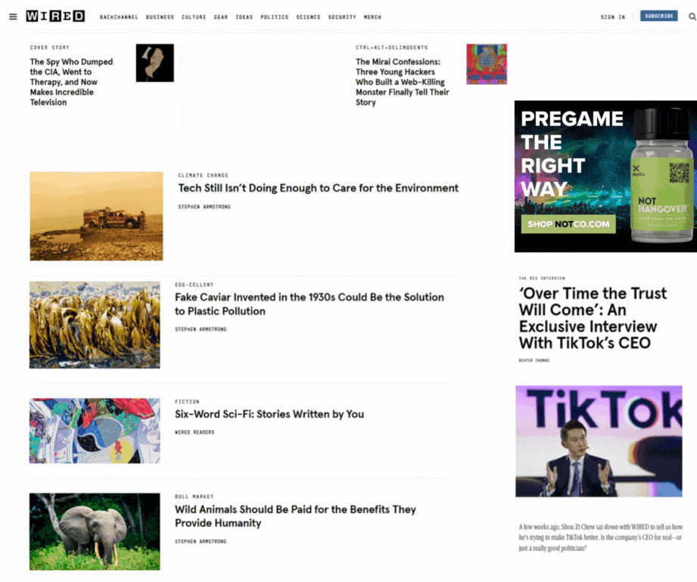Click the seaweed article image

coord(95,325)
